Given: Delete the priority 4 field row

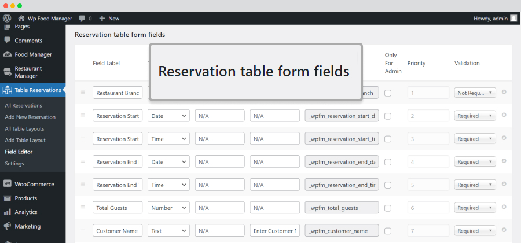Looking at the screenshot, I should pos(504,161).
